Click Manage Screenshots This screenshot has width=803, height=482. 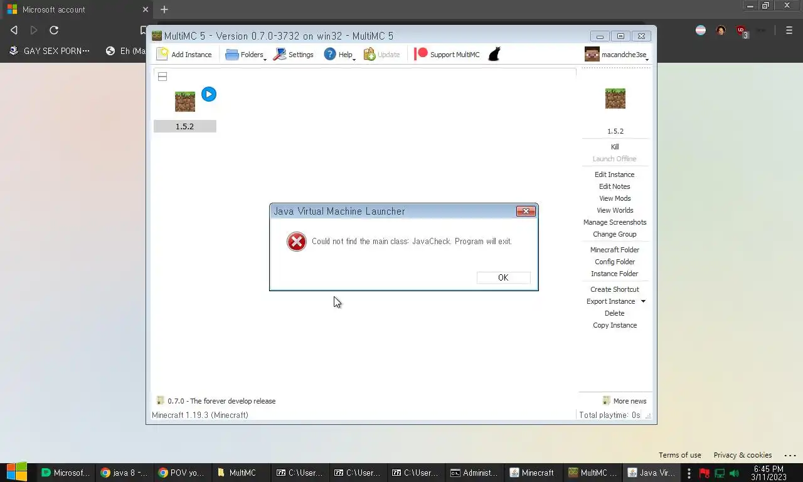pyautogui.click(x=615, y=222)
